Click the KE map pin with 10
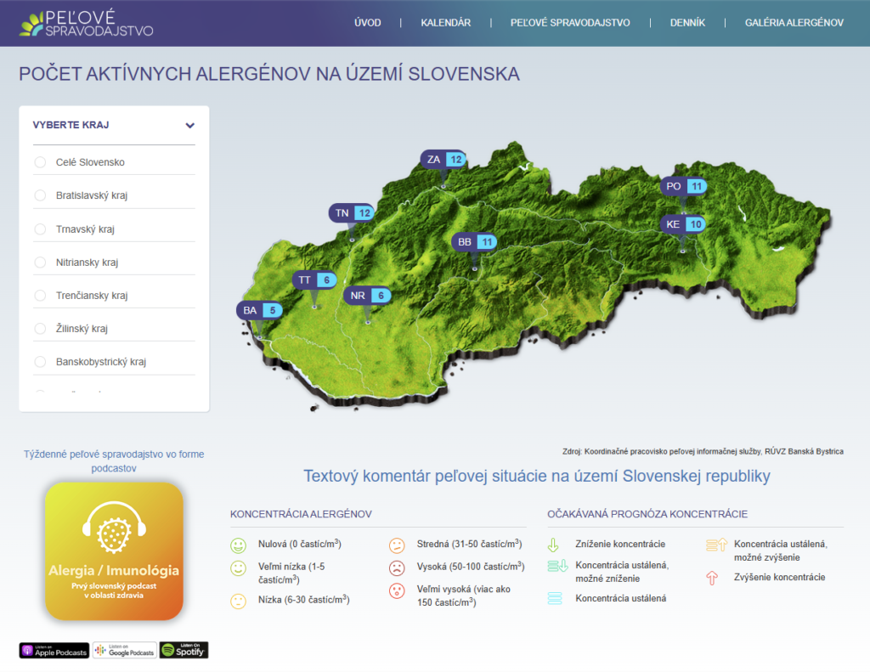The image size is (870, 672). tap(682, 224)
